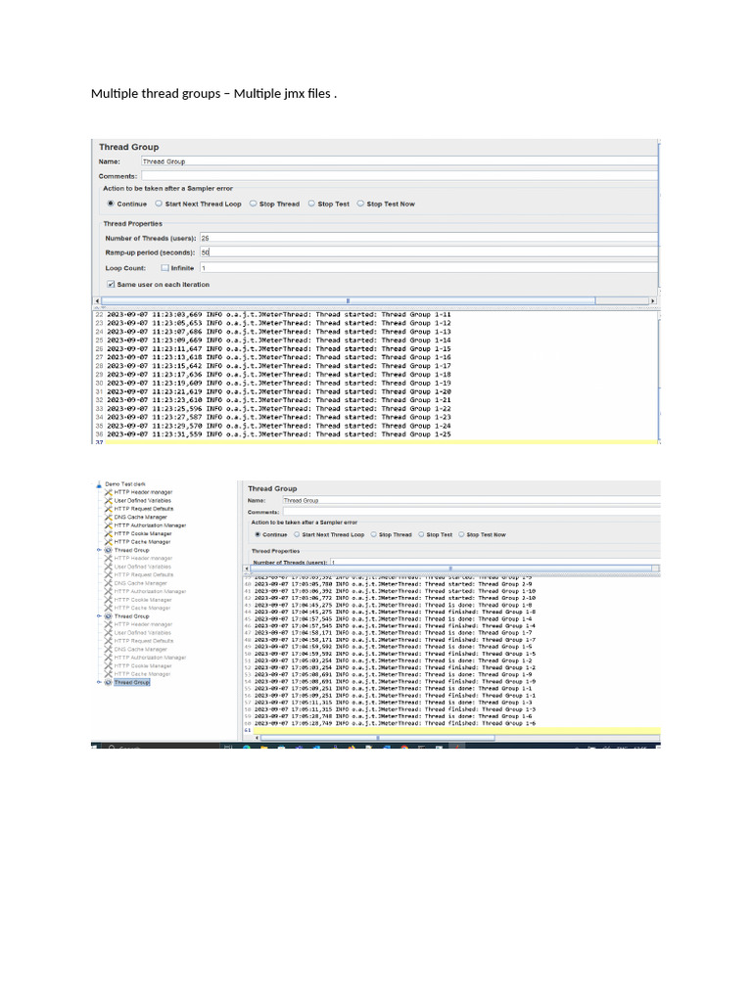This screenshot has width=752, height=1002.
Task: Click the enabled User Defined Variables icon
Action: pos(108,501)
